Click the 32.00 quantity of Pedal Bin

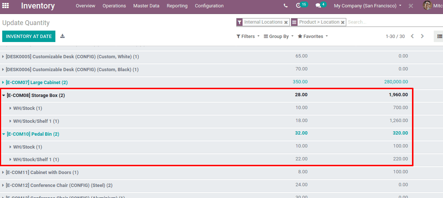301,133
